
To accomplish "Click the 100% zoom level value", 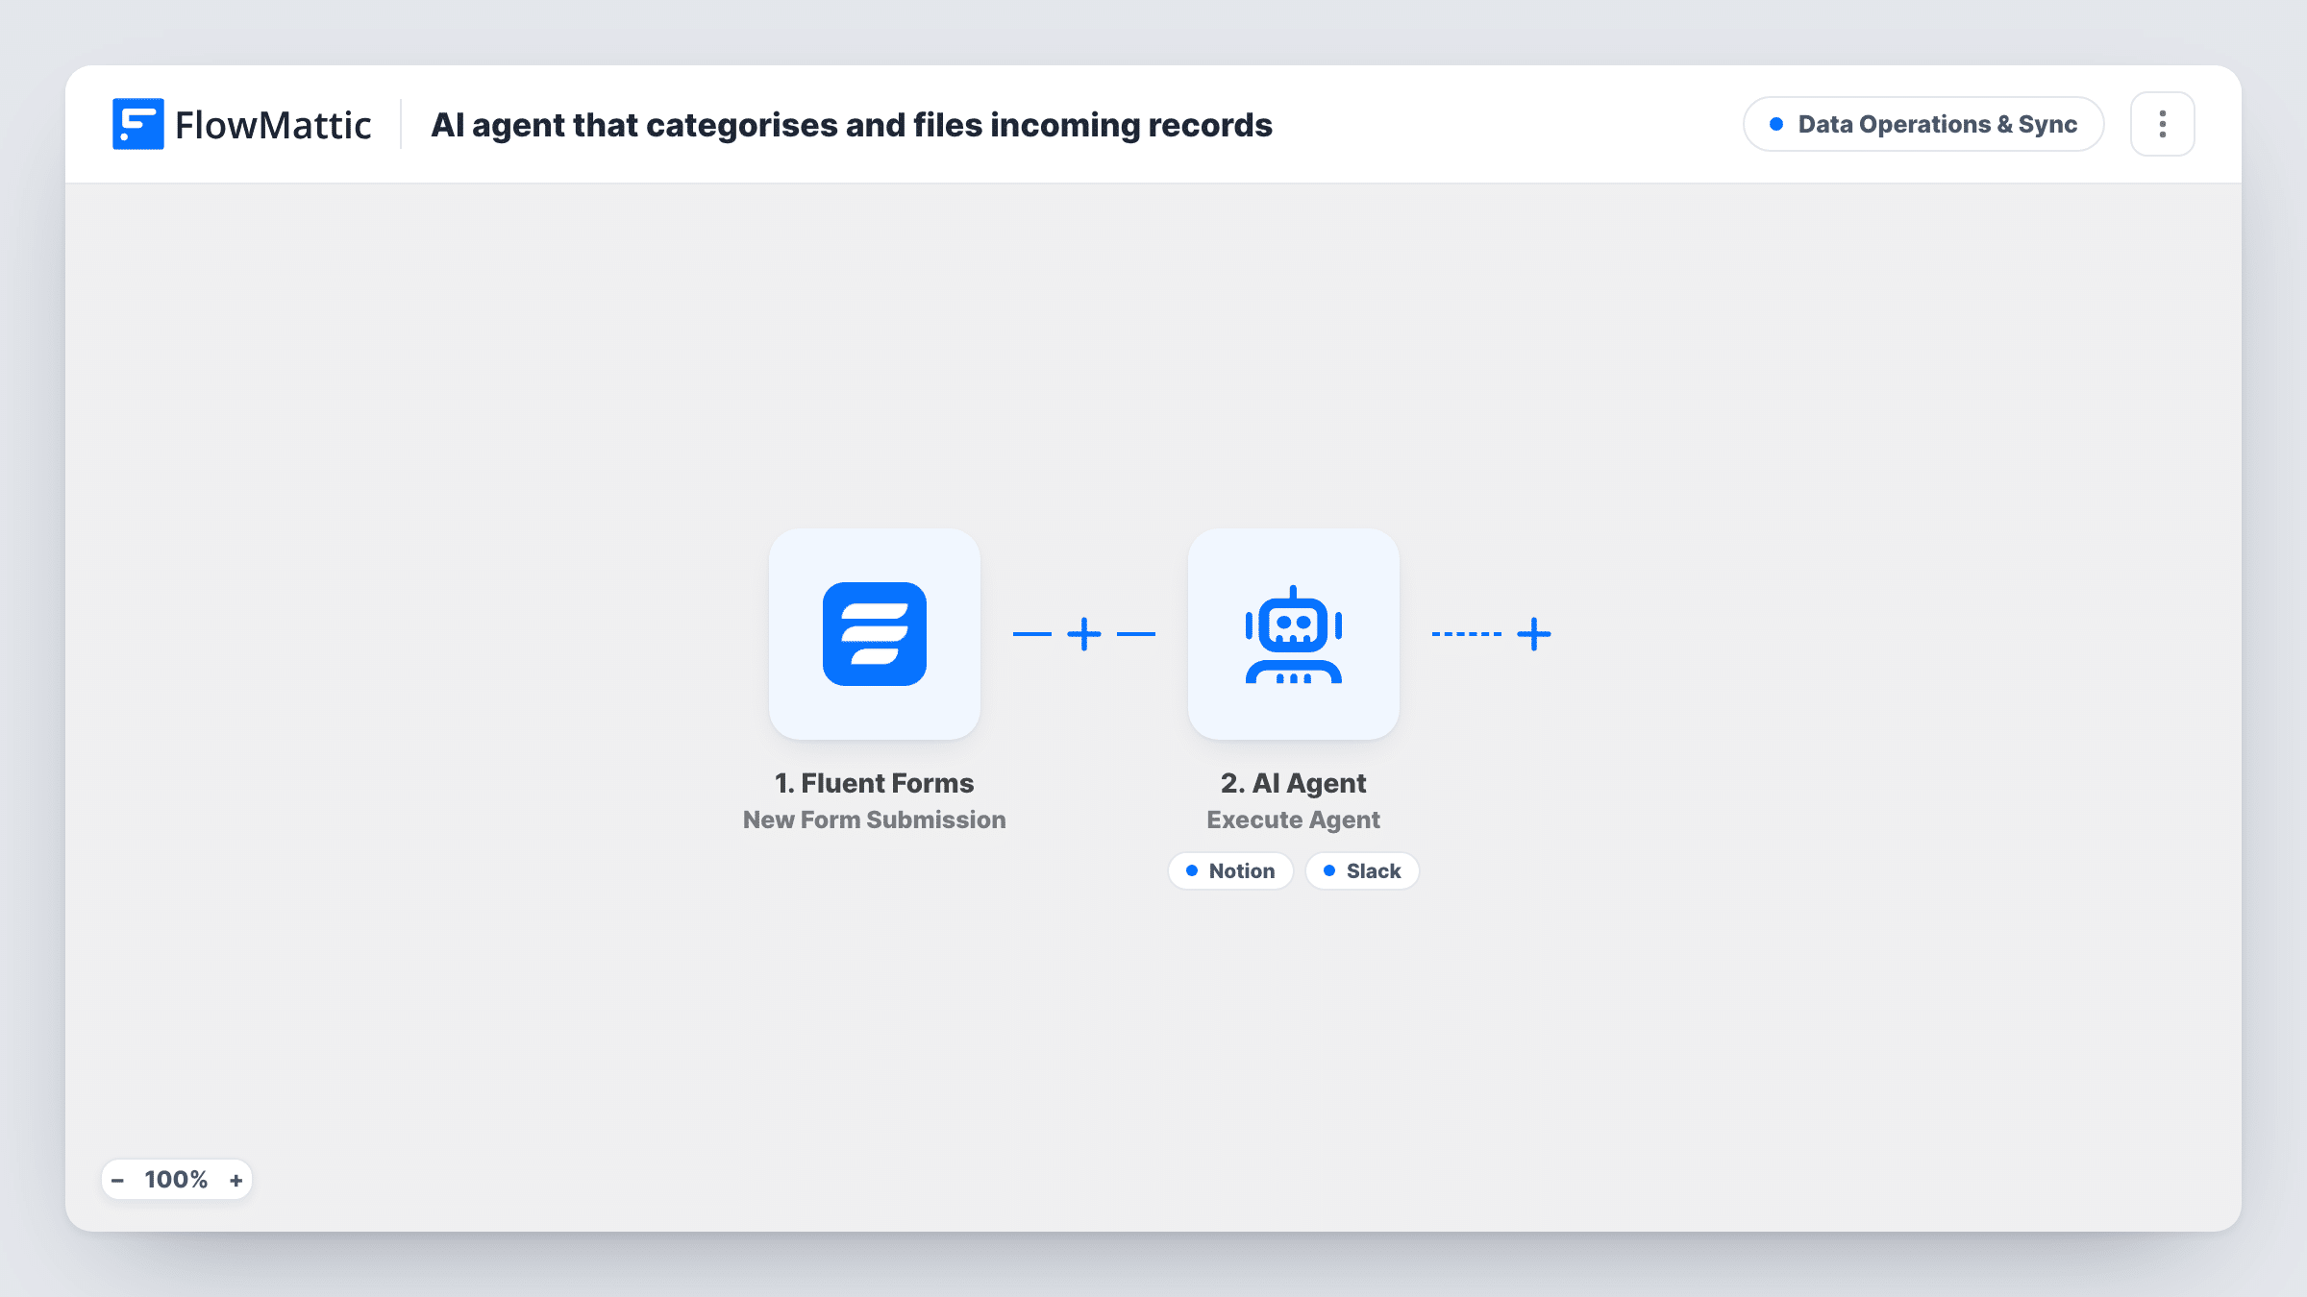I will pos(176,1180).
